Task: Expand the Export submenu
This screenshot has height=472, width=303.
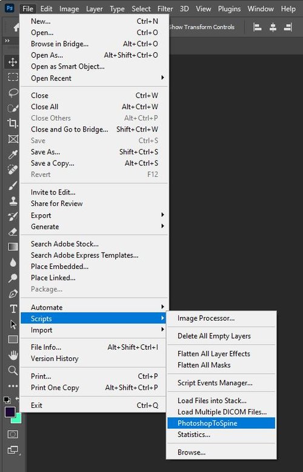Action: [x=93, y=215]
